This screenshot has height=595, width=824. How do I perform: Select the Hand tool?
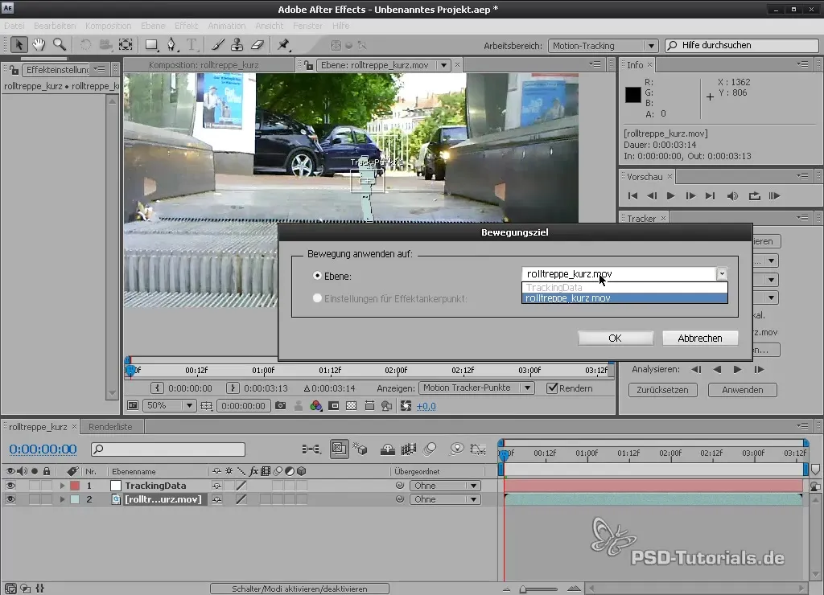[39, 45]
